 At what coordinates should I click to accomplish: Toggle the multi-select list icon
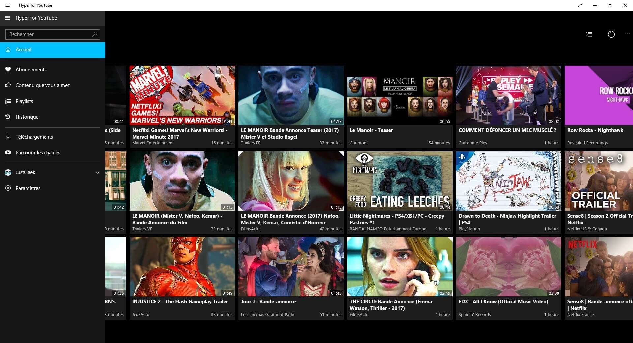(589, 34)
